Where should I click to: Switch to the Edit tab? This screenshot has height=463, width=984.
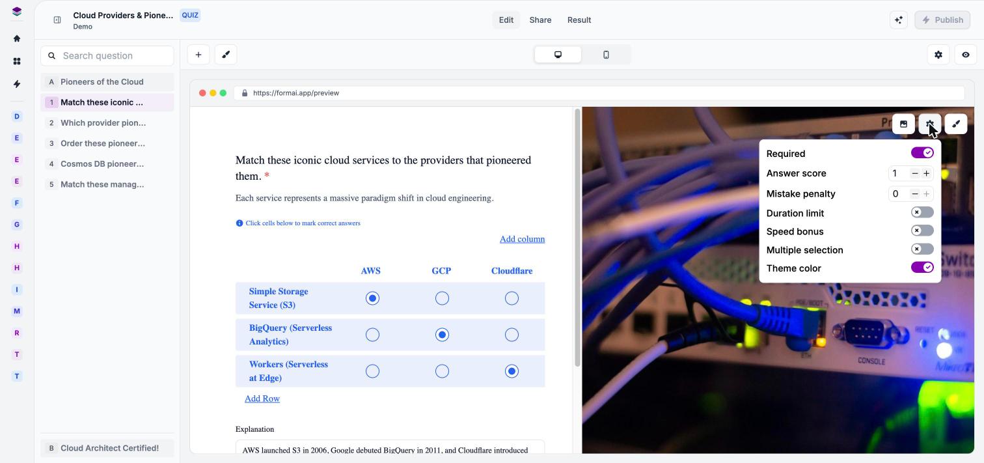[506, 20]
